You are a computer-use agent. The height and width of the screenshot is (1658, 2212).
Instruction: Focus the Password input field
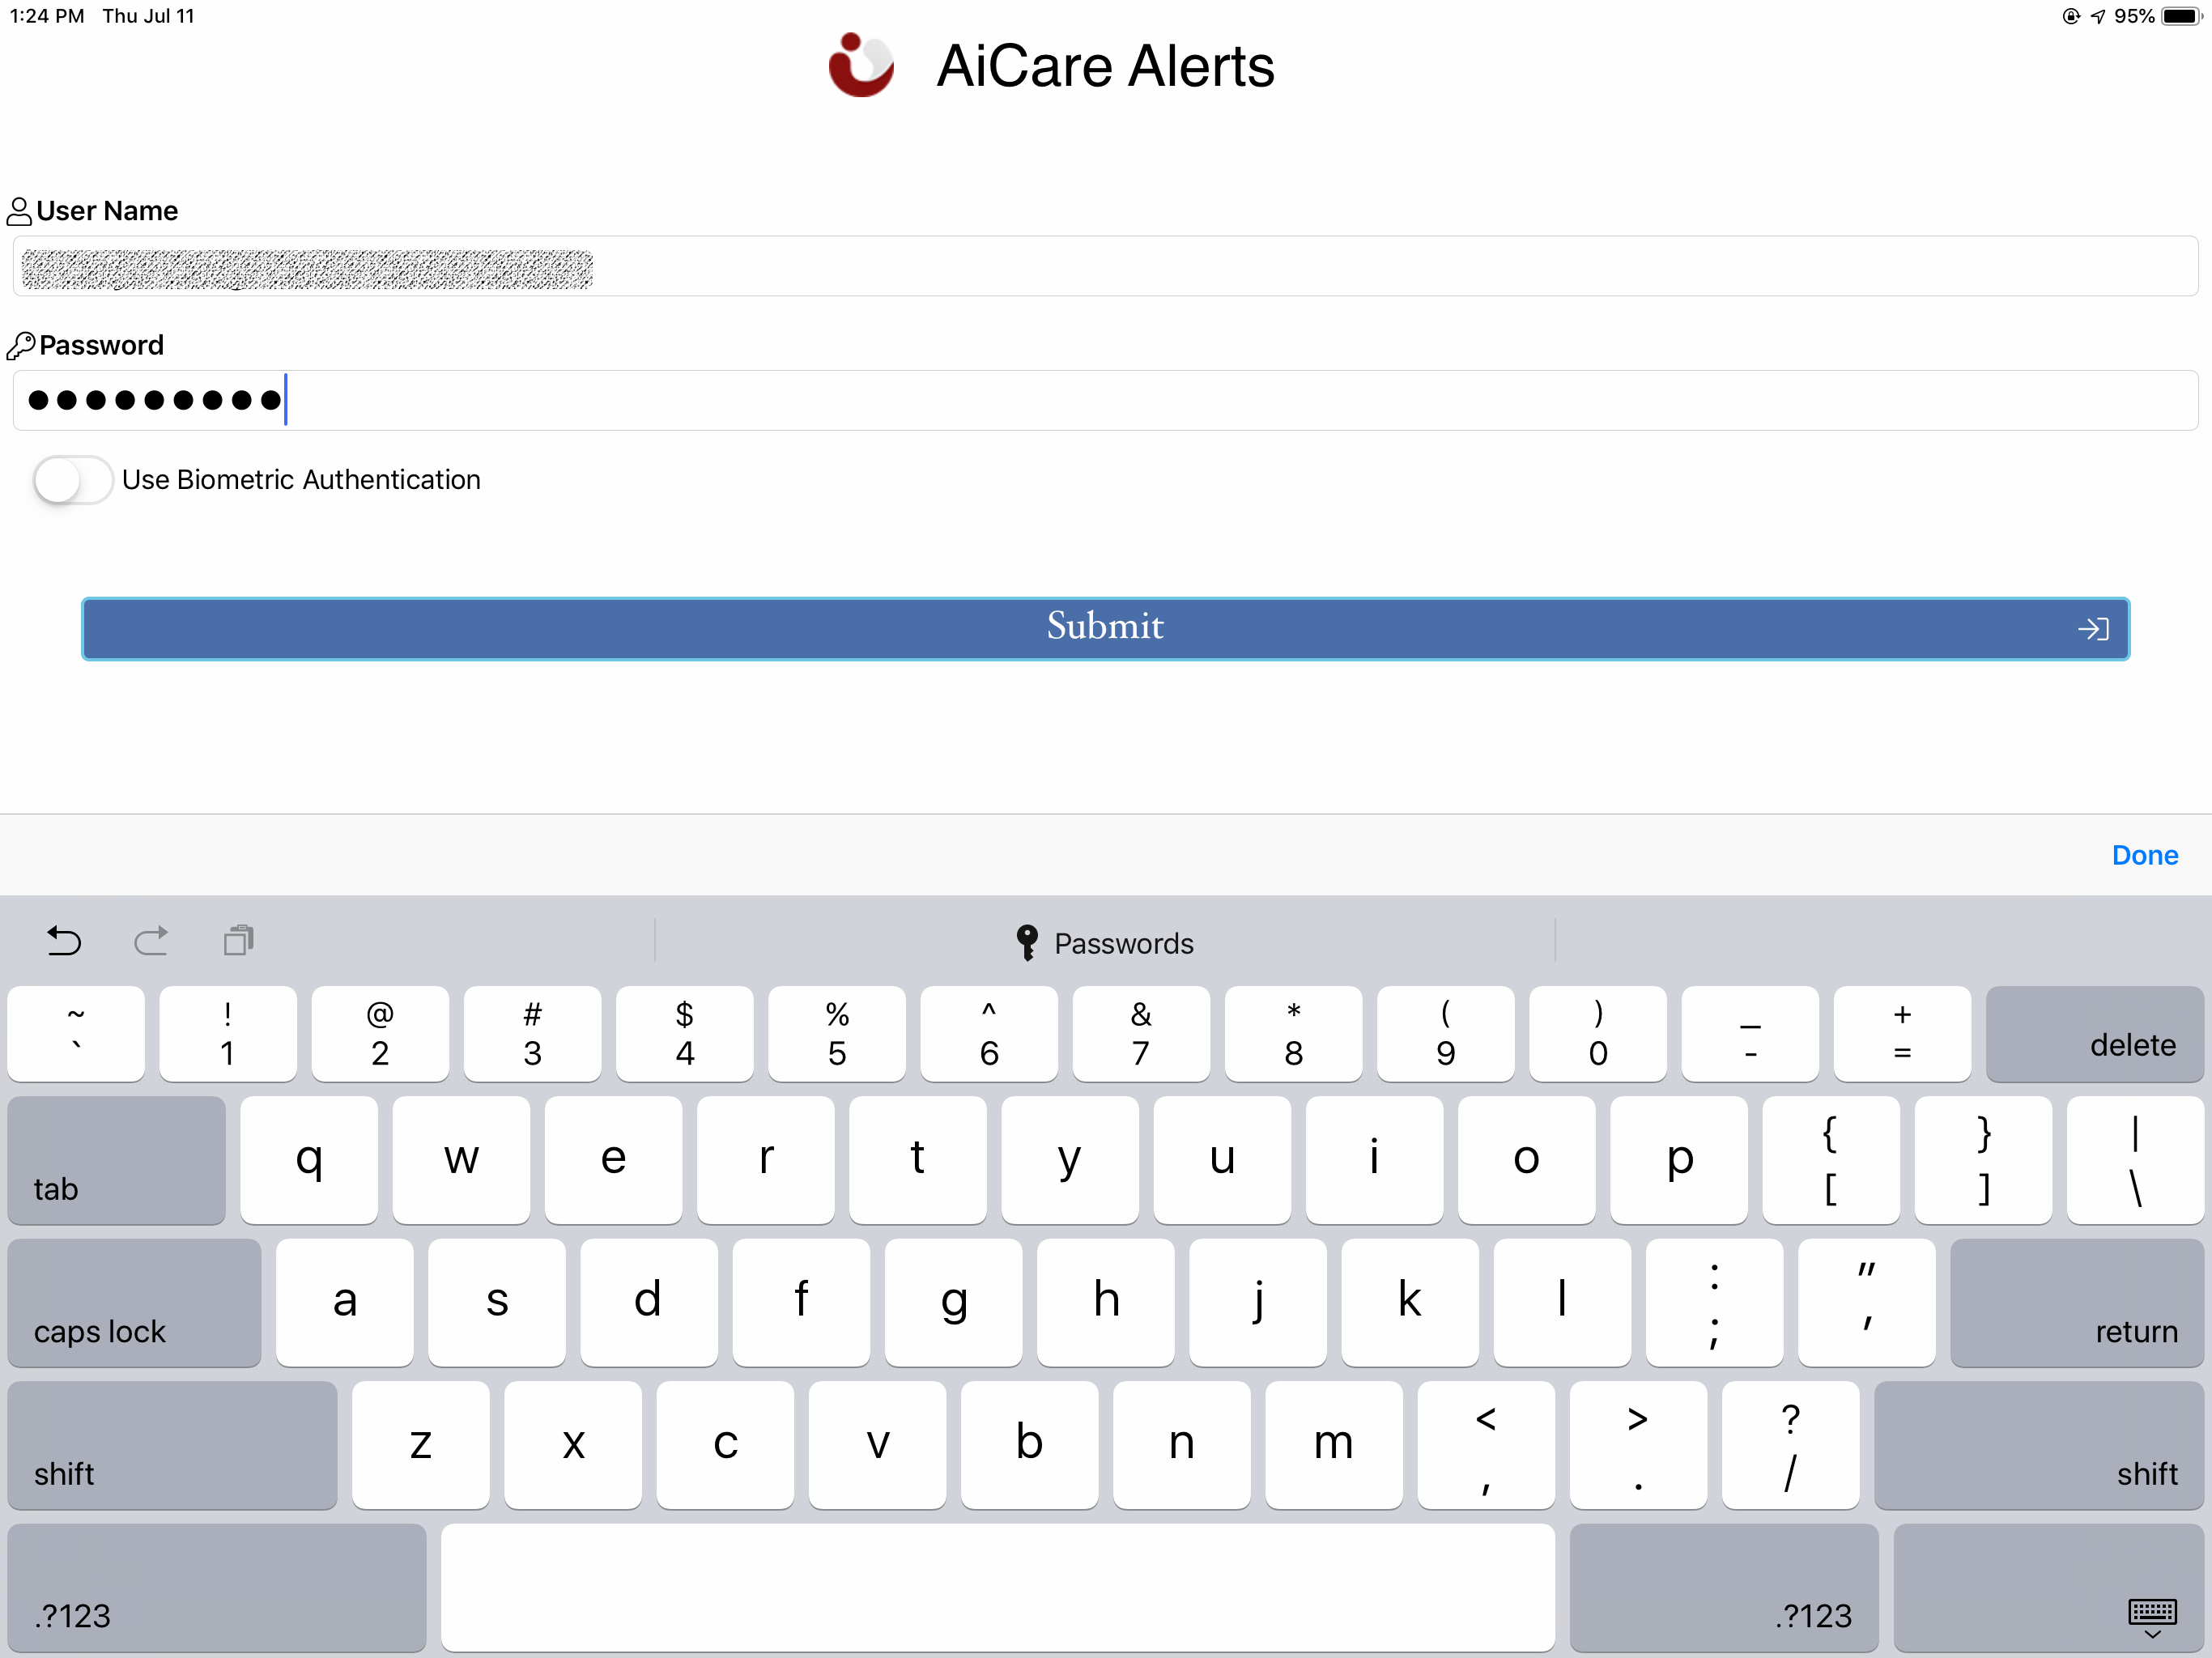[x=1105, y=400]
